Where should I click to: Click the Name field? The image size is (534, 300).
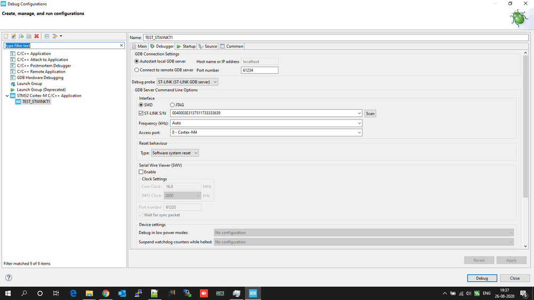pos(336,37)
